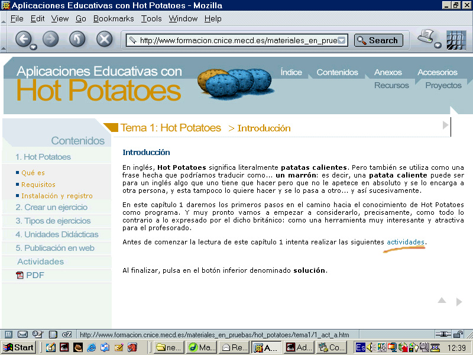Expand the URL history dropdown arrow

click(x=342, y=40)
